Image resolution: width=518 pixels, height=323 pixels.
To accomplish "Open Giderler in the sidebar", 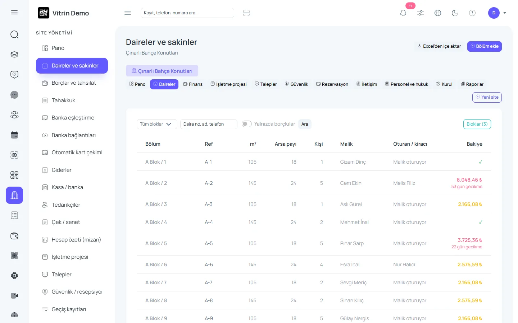I will 72,170.
